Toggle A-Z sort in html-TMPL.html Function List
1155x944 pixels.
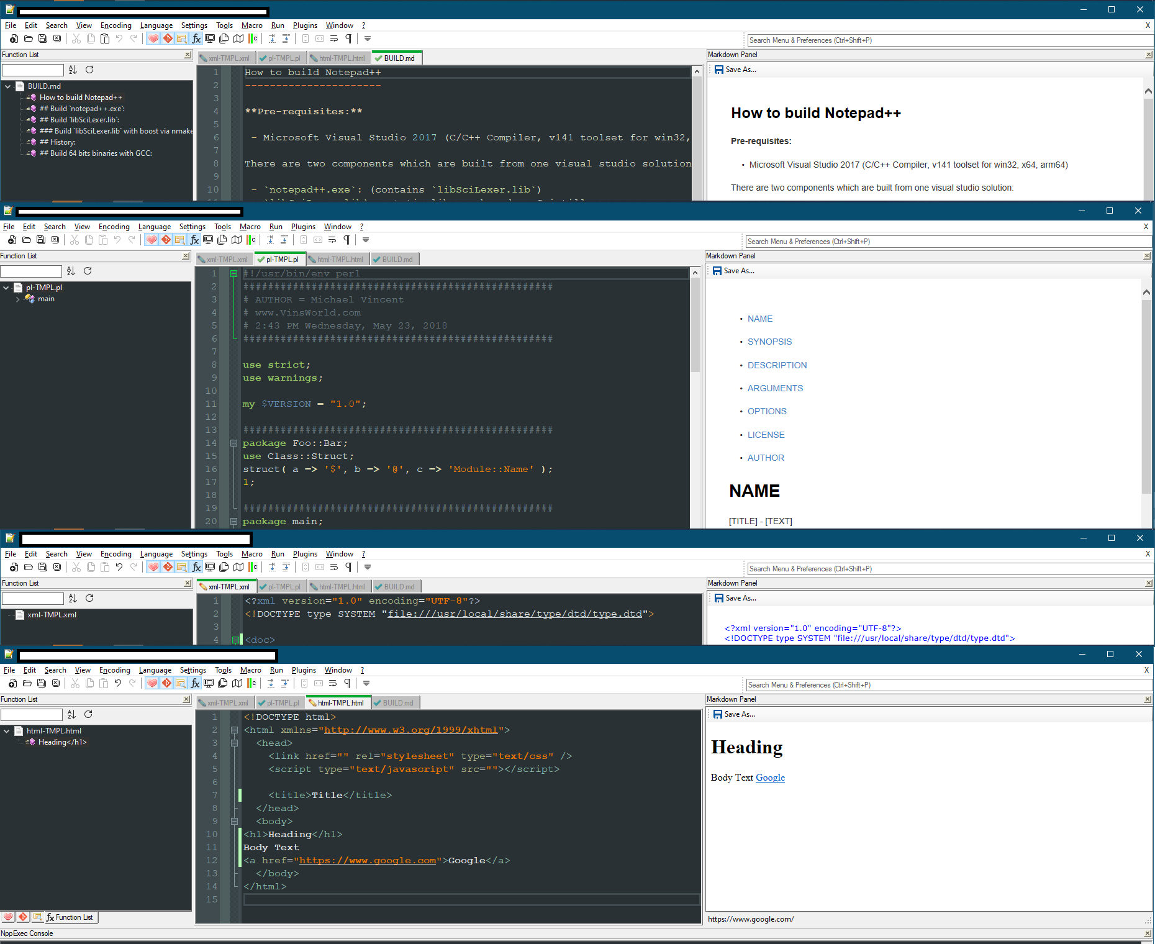[71, 714]
